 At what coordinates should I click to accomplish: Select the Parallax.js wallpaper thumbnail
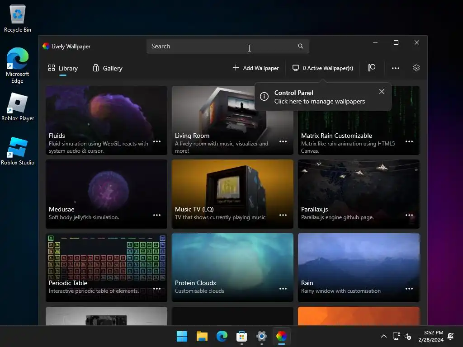[359, 194]
